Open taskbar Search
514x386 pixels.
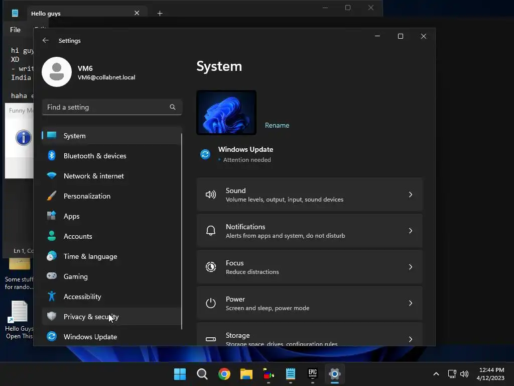[x=202, y=374]
